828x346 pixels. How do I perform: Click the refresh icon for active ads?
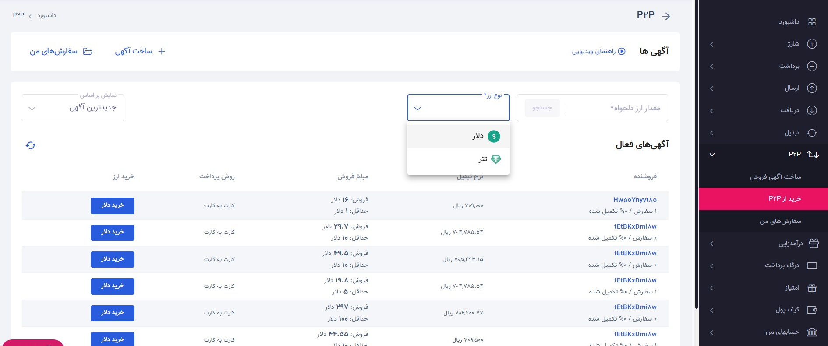[31, 145]
